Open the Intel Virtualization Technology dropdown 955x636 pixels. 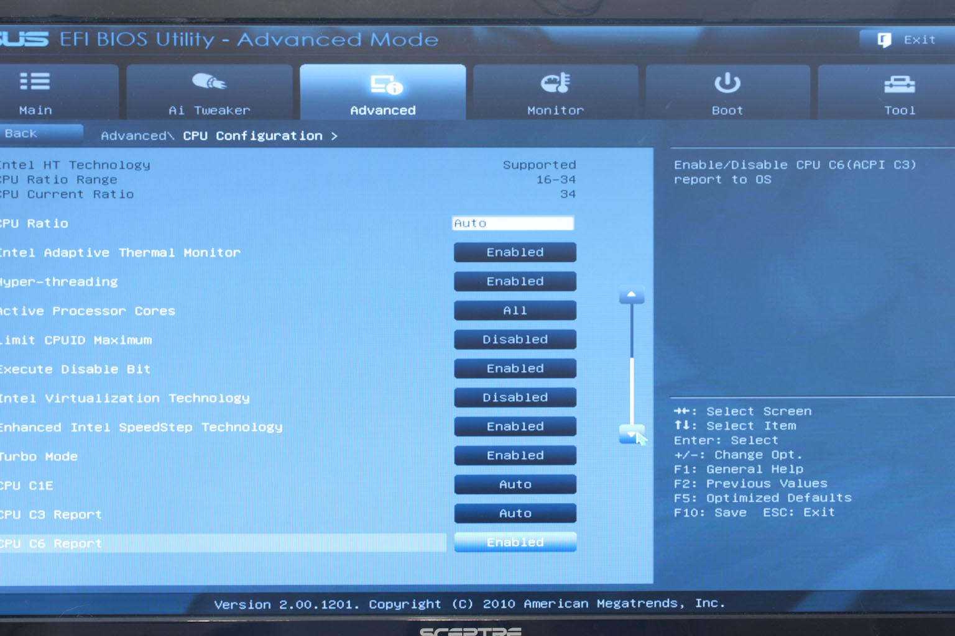(x=515, y=397)
